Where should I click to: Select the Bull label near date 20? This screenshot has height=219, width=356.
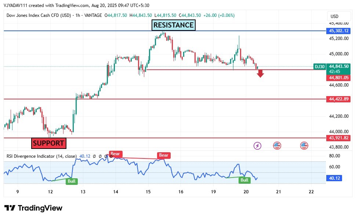(244, 180)
